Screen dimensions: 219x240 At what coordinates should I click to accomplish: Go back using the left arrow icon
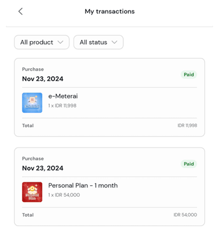(x=21, y=11)
